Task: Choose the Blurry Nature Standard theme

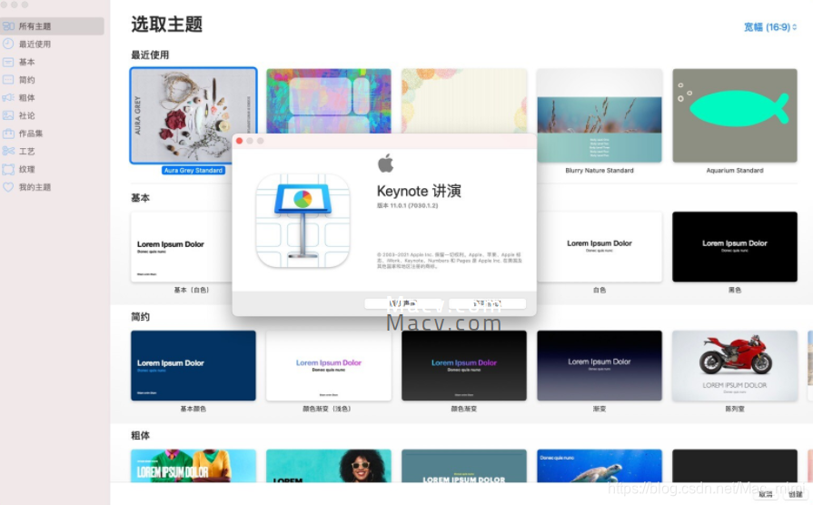Action: [x=600, y=115]
